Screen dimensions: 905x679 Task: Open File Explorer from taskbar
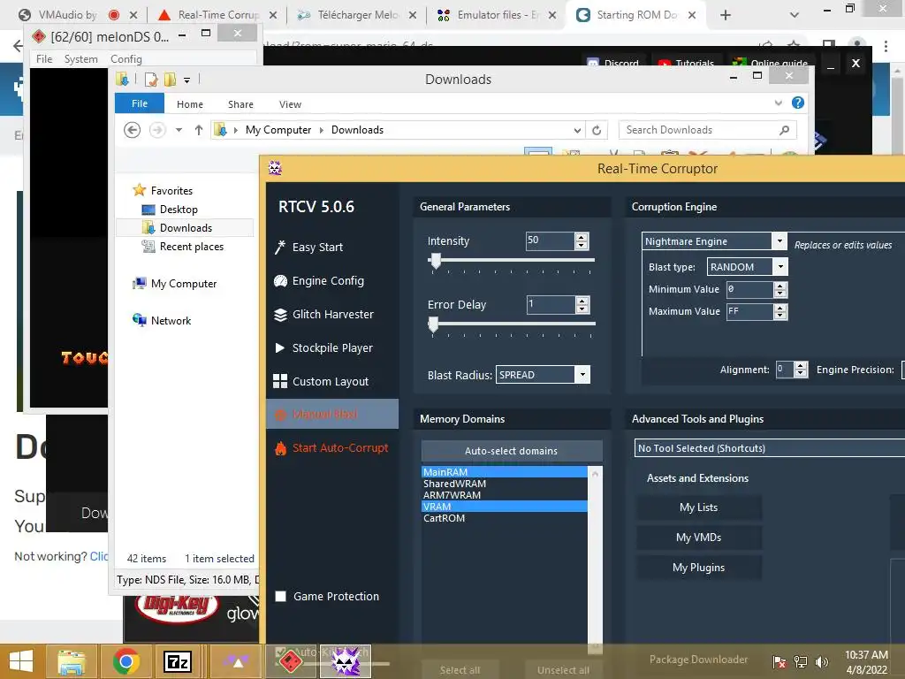(71, 661)
